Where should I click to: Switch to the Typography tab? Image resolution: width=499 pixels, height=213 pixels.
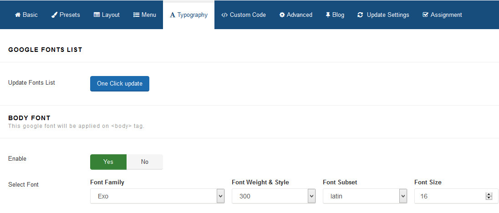click(188, 15)
